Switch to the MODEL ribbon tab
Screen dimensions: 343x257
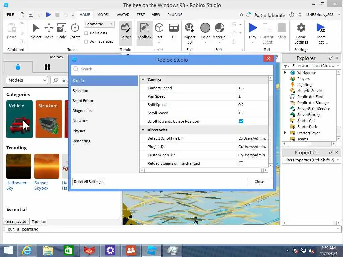(103, 15)
